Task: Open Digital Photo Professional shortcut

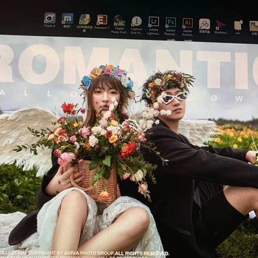Action: pos(119,21)
